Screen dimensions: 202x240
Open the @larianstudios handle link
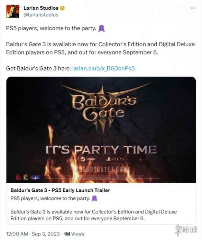coord(41,15)
